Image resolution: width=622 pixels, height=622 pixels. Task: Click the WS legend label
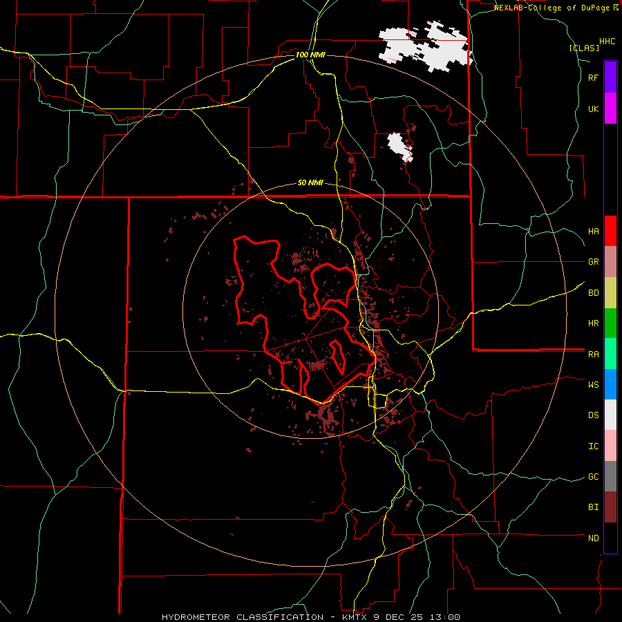pos(593,385)
